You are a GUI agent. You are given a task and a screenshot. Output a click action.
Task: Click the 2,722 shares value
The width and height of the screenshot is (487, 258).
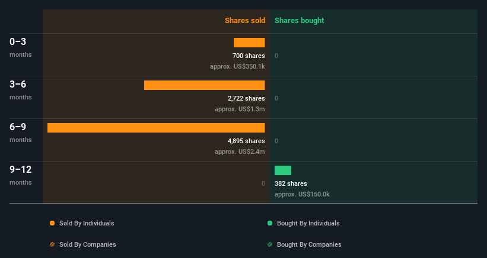[246, 98]
